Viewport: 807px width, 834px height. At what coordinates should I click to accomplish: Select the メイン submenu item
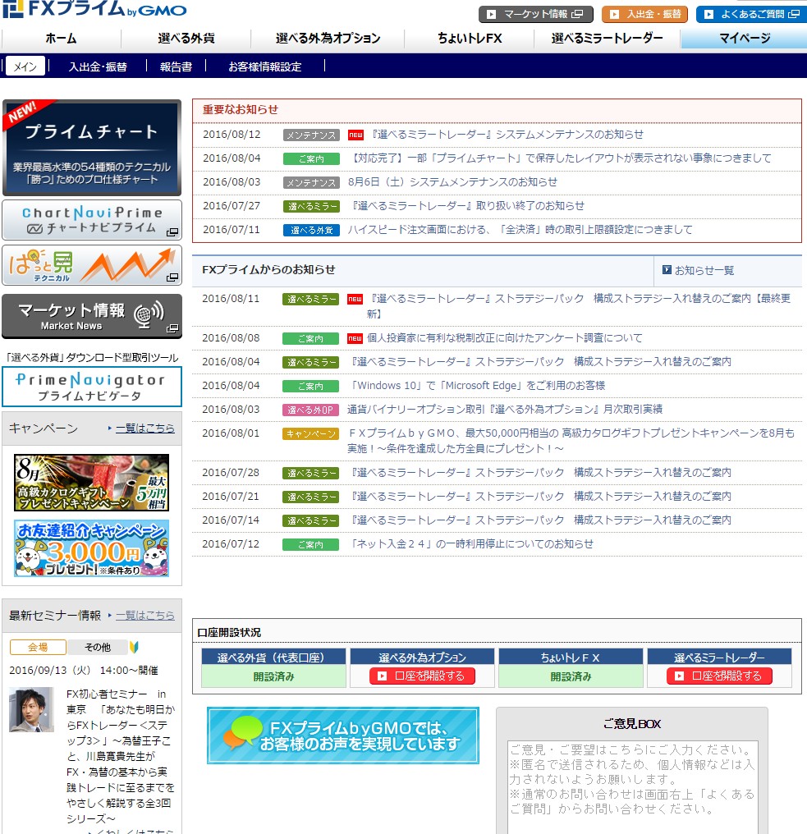point(25,66)
